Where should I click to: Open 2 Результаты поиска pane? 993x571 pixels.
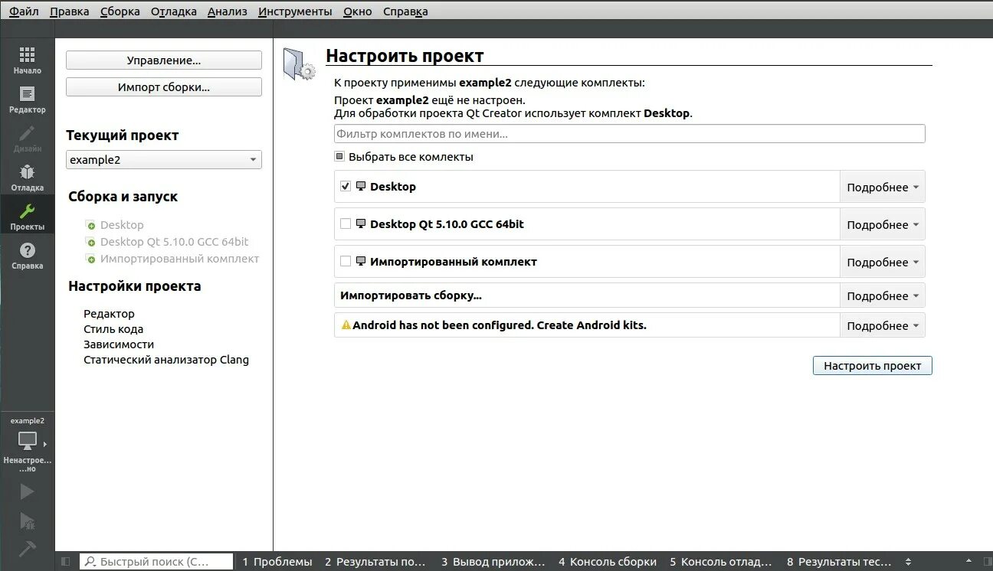375,562
